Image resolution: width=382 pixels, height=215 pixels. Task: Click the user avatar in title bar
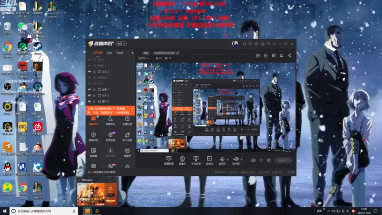pos(235,44)
